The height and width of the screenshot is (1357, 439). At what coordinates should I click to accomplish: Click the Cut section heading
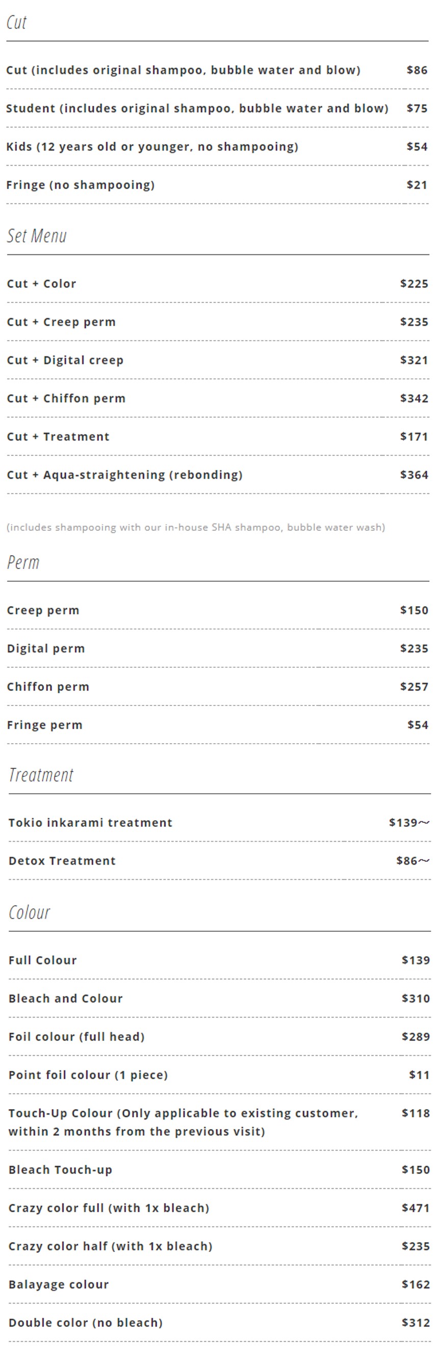tap(16, 22)
